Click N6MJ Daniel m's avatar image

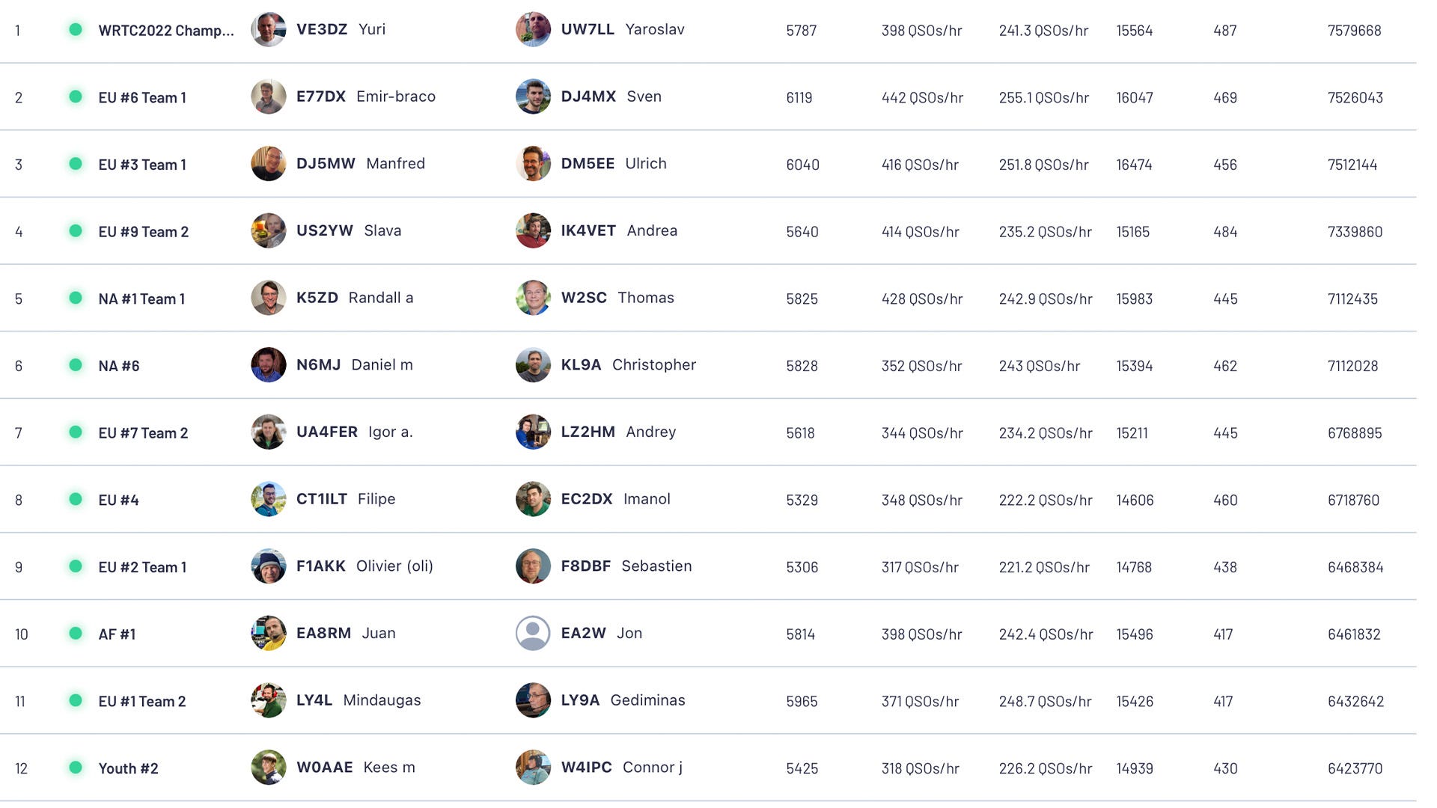tap(268, 364)
